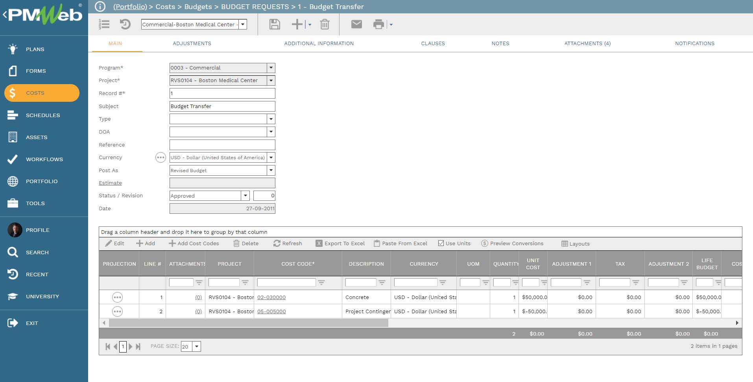The image size is (753, 382).
Task: Click the grid Delete button
Action: (x=246, y=243)
